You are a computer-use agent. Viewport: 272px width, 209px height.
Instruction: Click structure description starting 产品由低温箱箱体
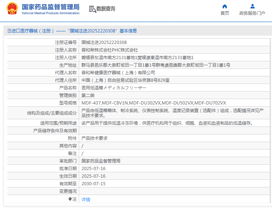(172, 113)
